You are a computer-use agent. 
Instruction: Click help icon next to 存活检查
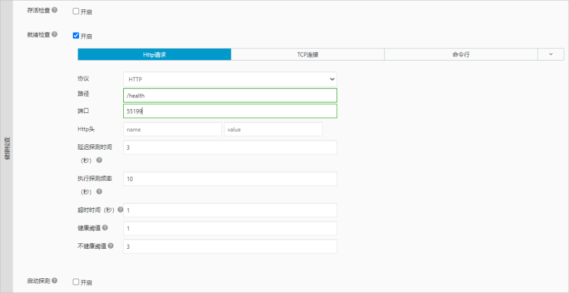coord(55,11)
